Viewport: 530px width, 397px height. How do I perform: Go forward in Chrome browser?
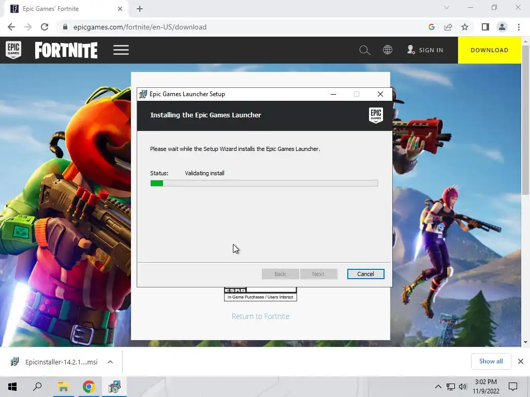(28, 27)
